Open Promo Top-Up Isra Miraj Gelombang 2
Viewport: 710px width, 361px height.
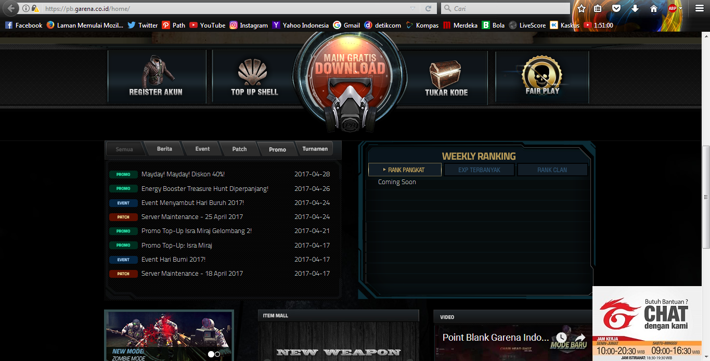coord(197,231)
